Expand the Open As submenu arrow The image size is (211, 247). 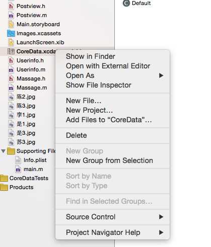coord(161,75)
